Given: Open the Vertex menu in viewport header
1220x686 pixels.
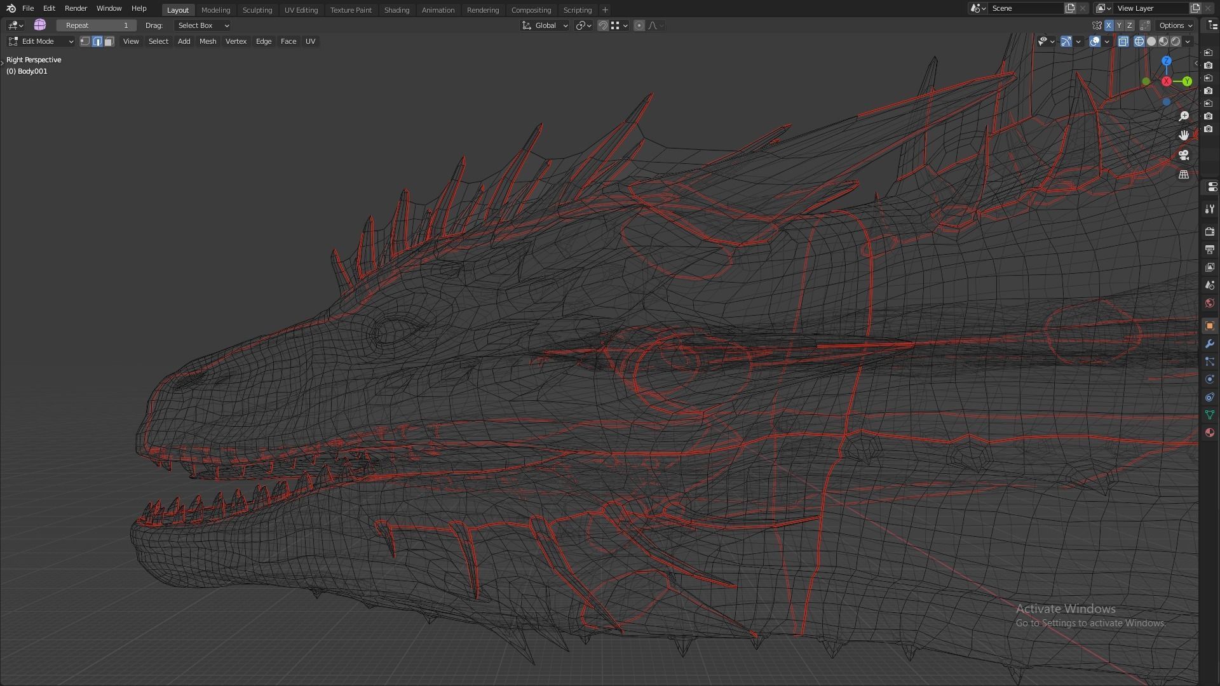Looking at the screenshot, I should pyautogui.click(x=236, y=41).
